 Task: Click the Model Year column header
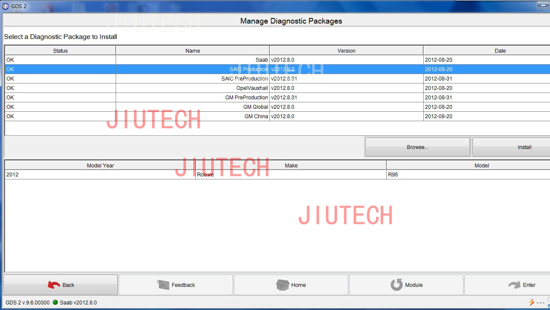(100, 165)
